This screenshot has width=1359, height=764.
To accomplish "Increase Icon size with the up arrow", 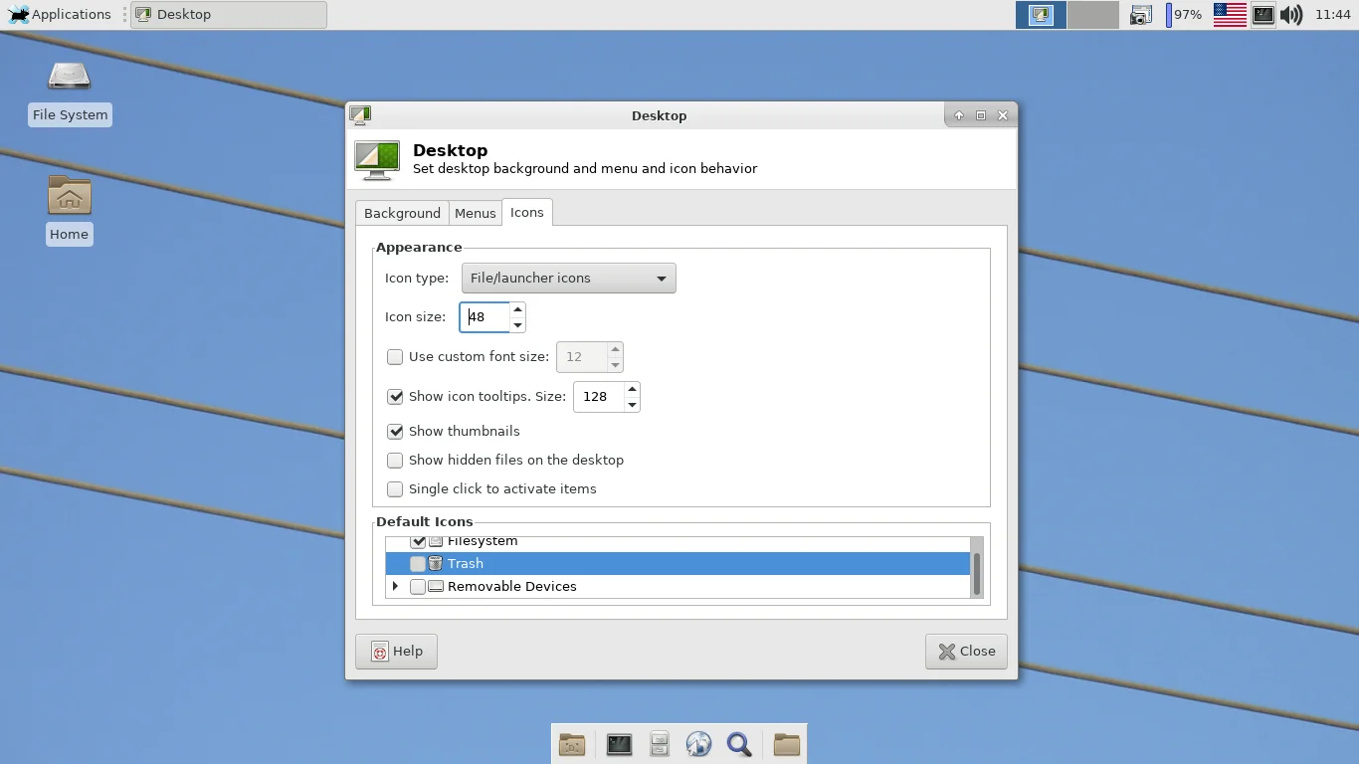I will click(x=517, y=309).
